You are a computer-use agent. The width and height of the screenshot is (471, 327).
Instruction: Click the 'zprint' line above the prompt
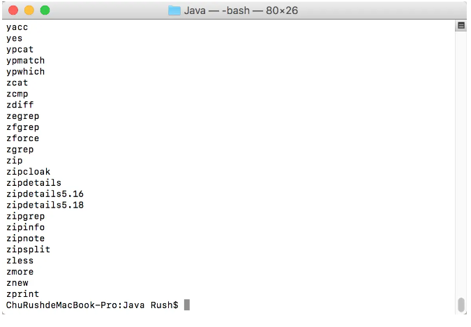22,294
